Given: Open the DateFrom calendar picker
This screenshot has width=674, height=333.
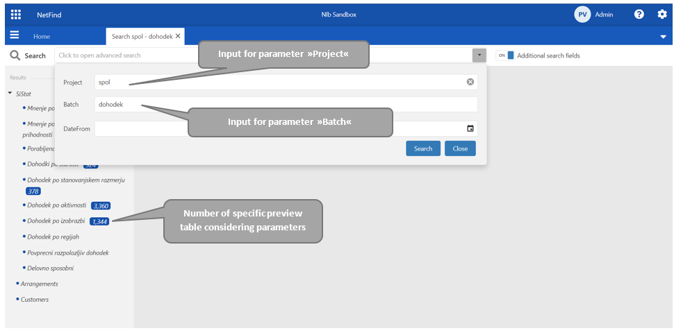Looking at the screenshot, I should [470, 128].
